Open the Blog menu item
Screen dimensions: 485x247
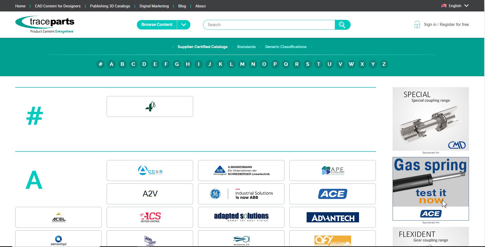(x=182, y=6)
